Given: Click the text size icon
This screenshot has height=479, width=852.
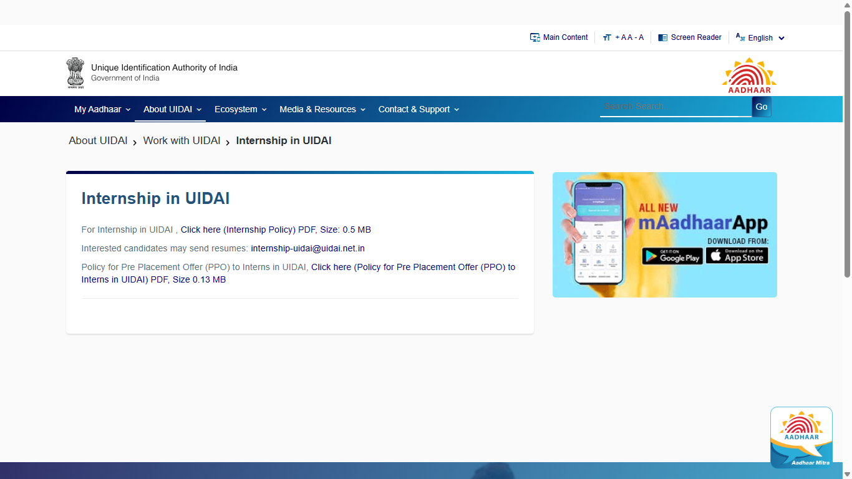Looking at the screenshot, I should (607, 38).
